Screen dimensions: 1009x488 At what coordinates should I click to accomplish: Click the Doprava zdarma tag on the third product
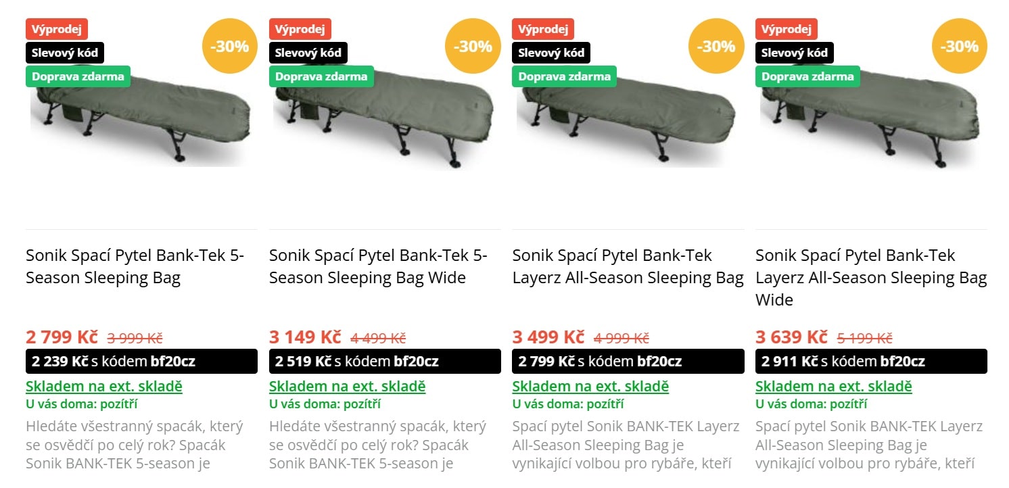(x=564, y=76)
